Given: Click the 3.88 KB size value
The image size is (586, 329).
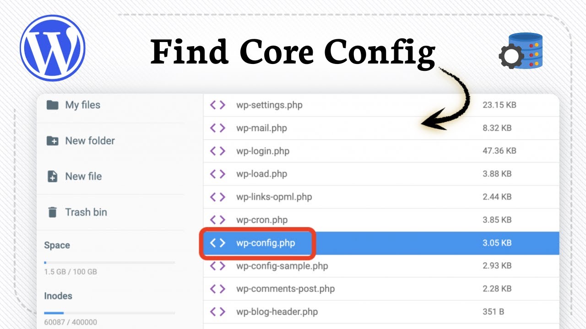Looking at the screenshot, I should (x=497, y=174).
